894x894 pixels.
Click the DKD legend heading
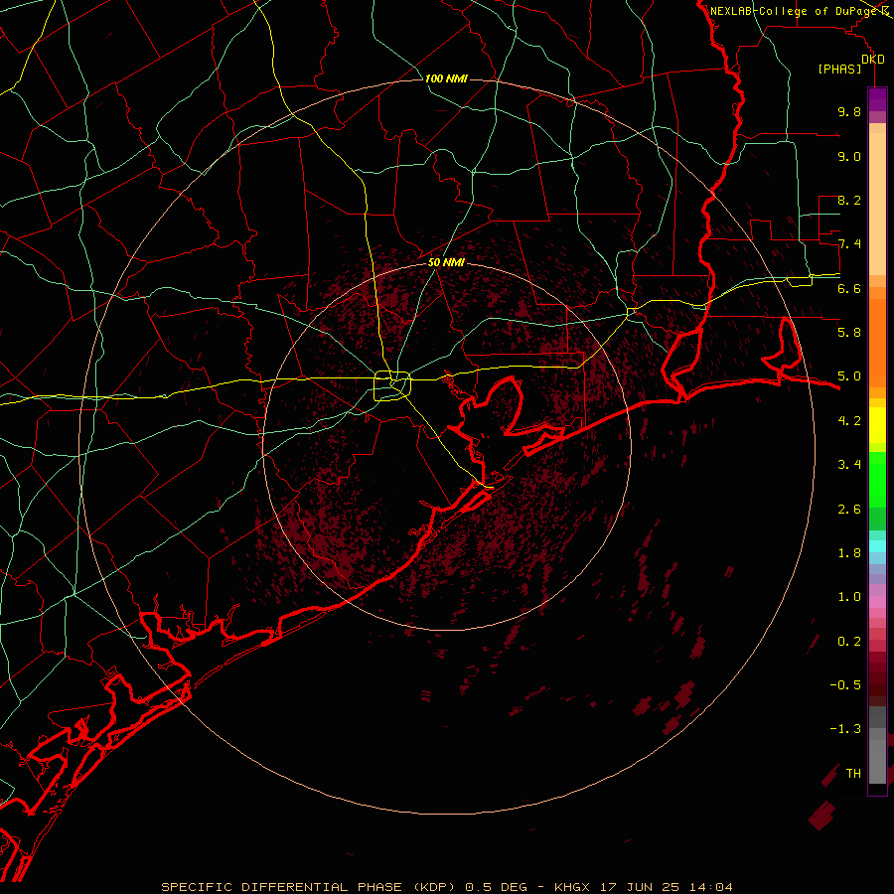(x=873, y=59)
